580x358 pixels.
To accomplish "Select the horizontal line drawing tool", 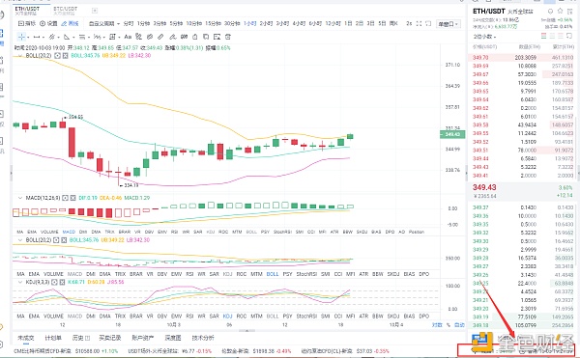I will (x=37, y=37).
